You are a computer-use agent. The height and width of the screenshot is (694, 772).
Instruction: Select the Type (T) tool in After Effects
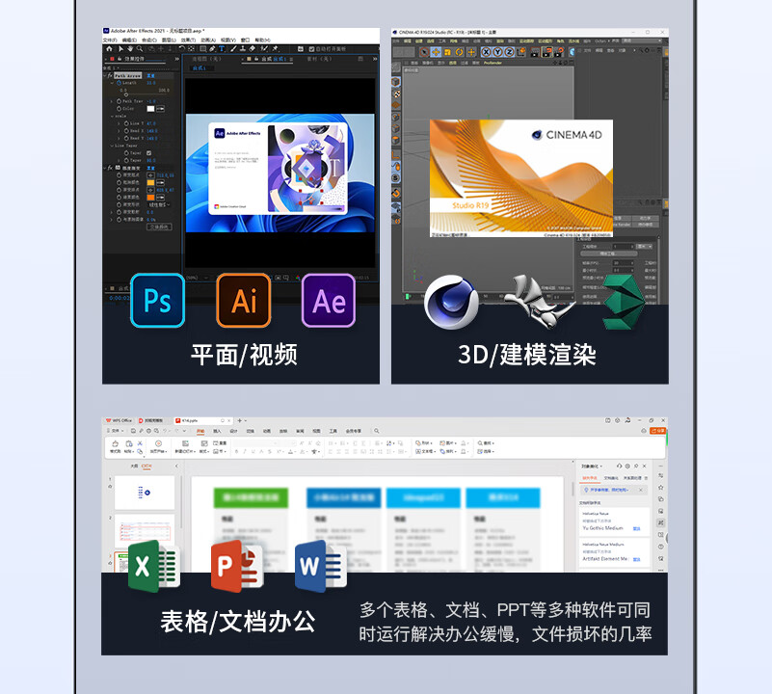222,49
